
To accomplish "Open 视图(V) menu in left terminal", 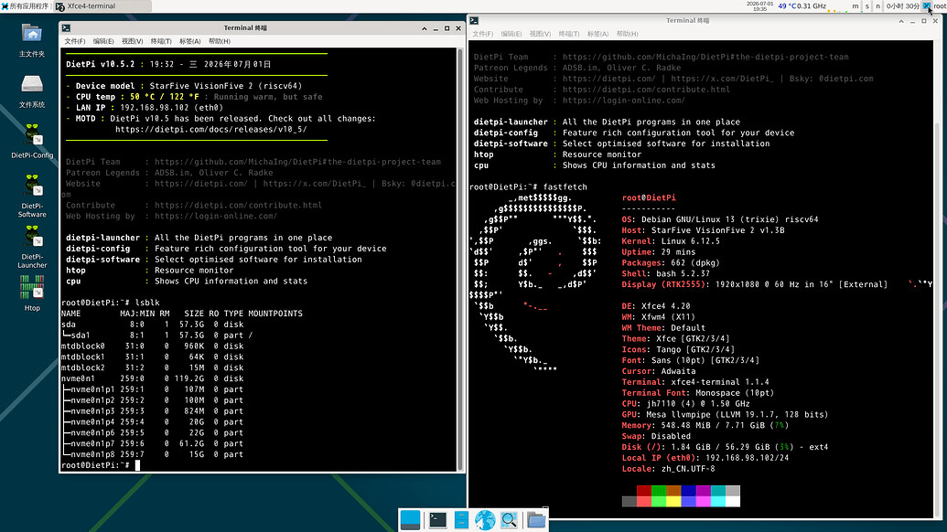I will tap(133, 42).
